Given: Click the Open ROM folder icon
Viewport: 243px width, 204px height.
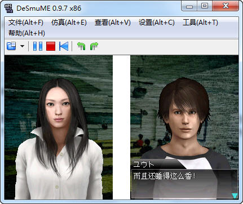Looking at the screenshot, I should click(11, 46).
